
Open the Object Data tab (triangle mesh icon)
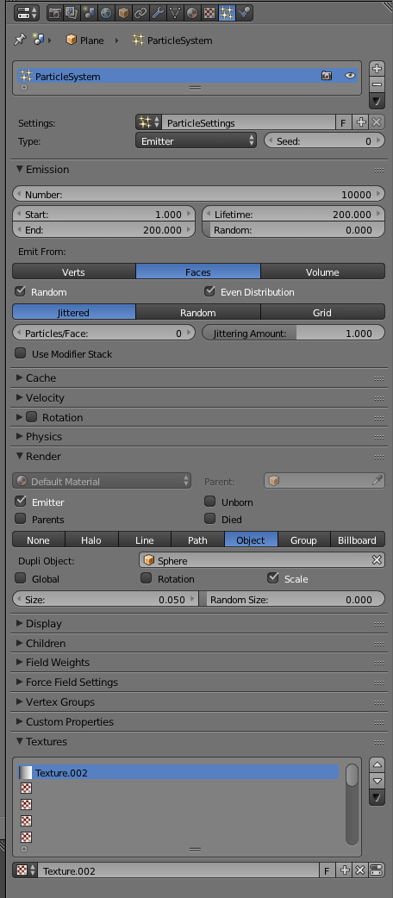pos(175,12)
